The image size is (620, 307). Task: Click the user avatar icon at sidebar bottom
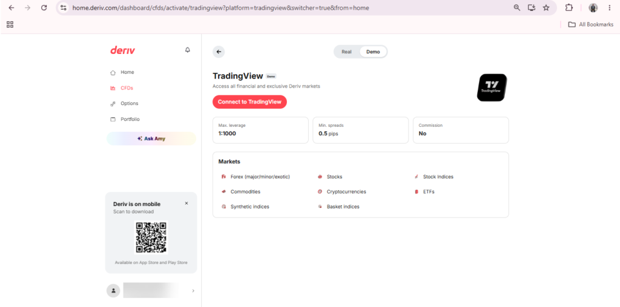pyautogui.click(x=113, y=291)
